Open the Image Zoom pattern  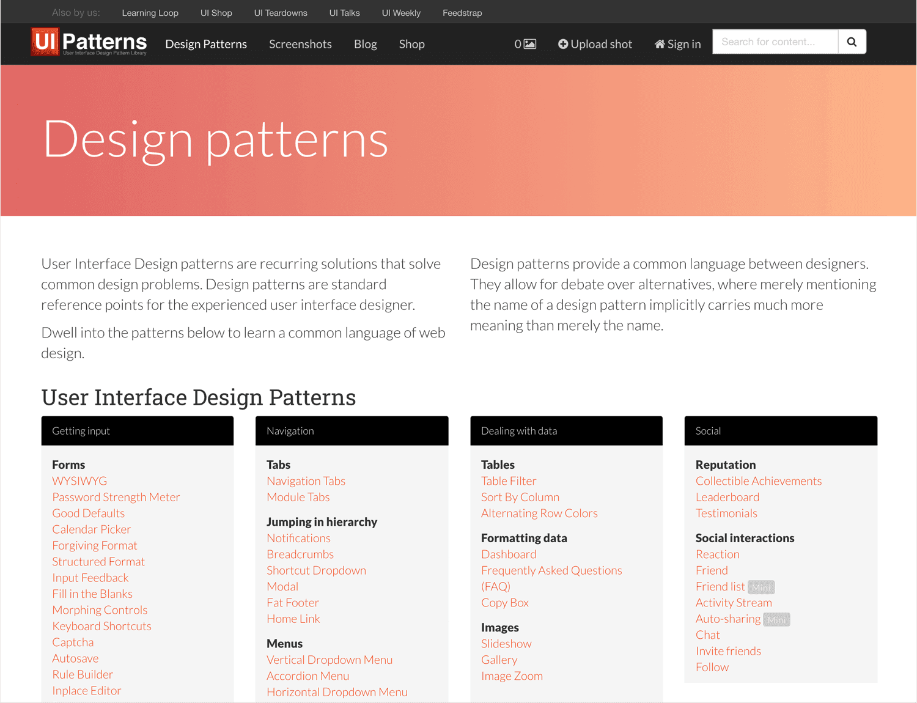tap(512, 676)
